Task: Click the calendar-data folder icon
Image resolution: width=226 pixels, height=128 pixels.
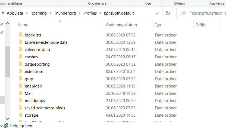Action: [20, 49]
